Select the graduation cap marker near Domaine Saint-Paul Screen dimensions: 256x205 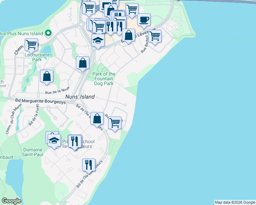[x=54, y=140]
